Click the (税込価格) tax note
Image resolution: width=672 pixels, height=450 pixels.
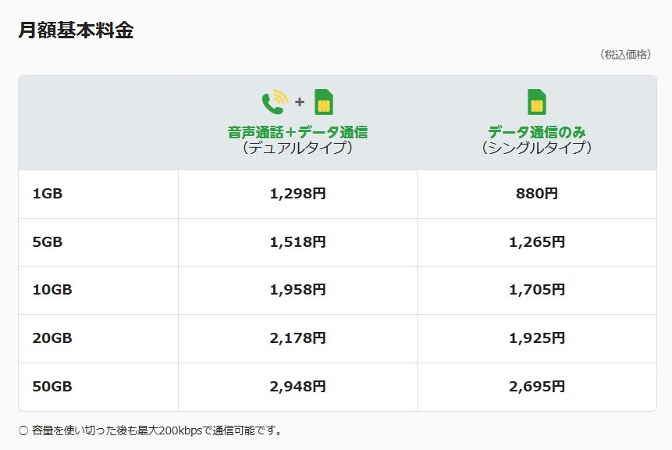(624, 55)
